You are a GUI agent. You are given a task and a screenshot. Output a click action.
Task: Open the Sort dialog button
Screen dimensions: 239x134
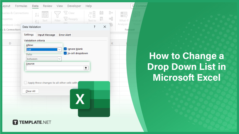45,17
